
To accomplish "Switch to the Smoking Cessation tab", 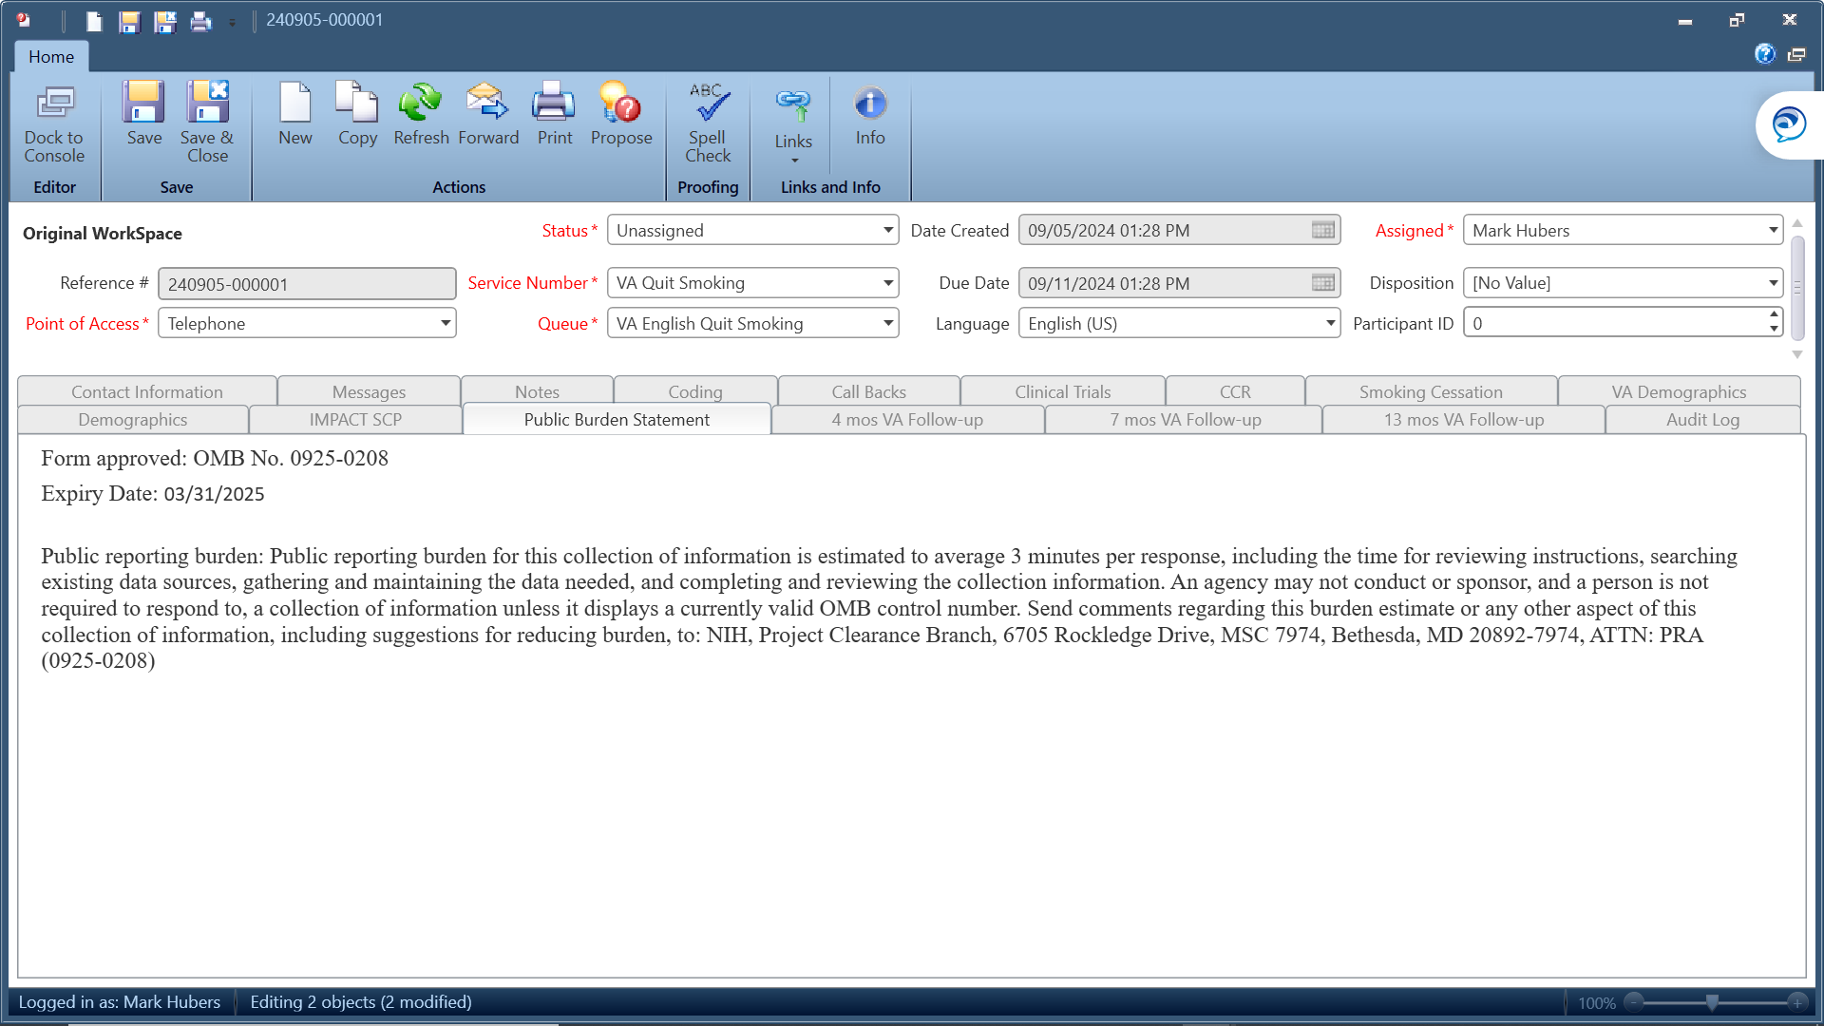I will click(1430, 391).
